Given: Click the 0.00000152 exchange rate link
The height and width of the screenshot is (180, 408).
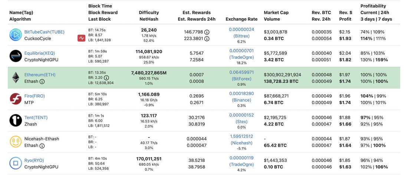Looking at the screenshot, I should pyautogui.click(x=241, y=115).
